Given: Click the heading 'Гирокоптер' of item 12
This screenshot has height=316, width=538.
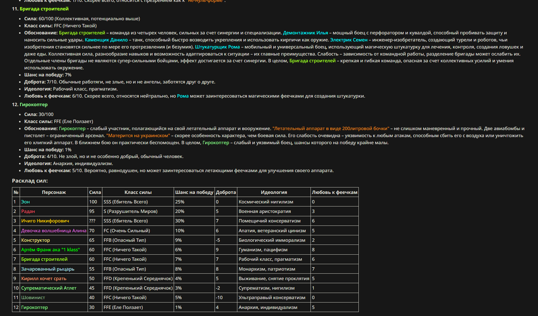Looking at the screenshot, I should tap(34, 105).
